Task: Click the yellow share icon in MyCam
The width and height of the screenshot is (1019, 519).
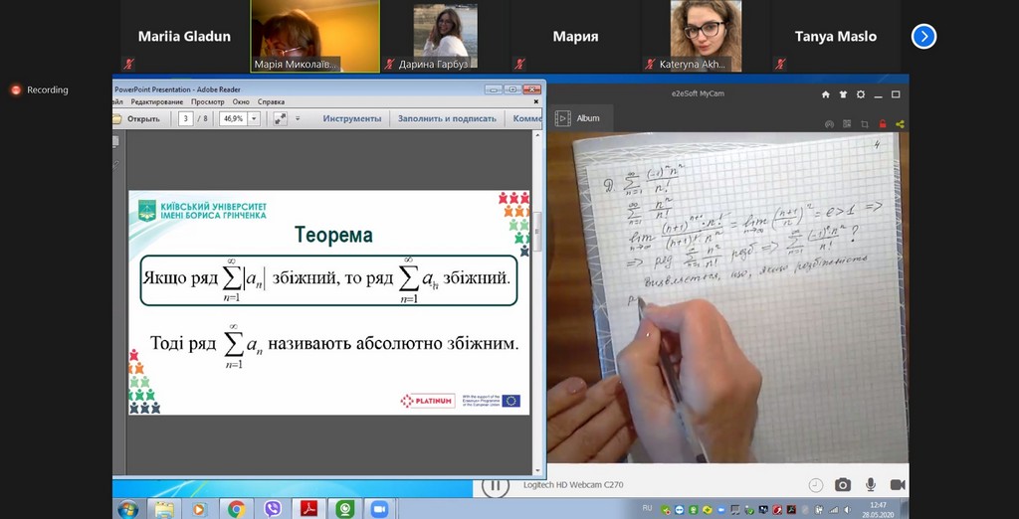Action: tap(900, 124)
